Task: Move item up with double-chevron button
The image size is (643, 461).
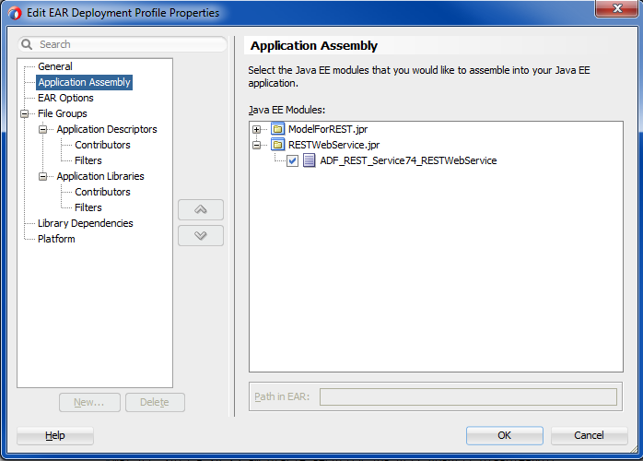Action: (201, 210)
